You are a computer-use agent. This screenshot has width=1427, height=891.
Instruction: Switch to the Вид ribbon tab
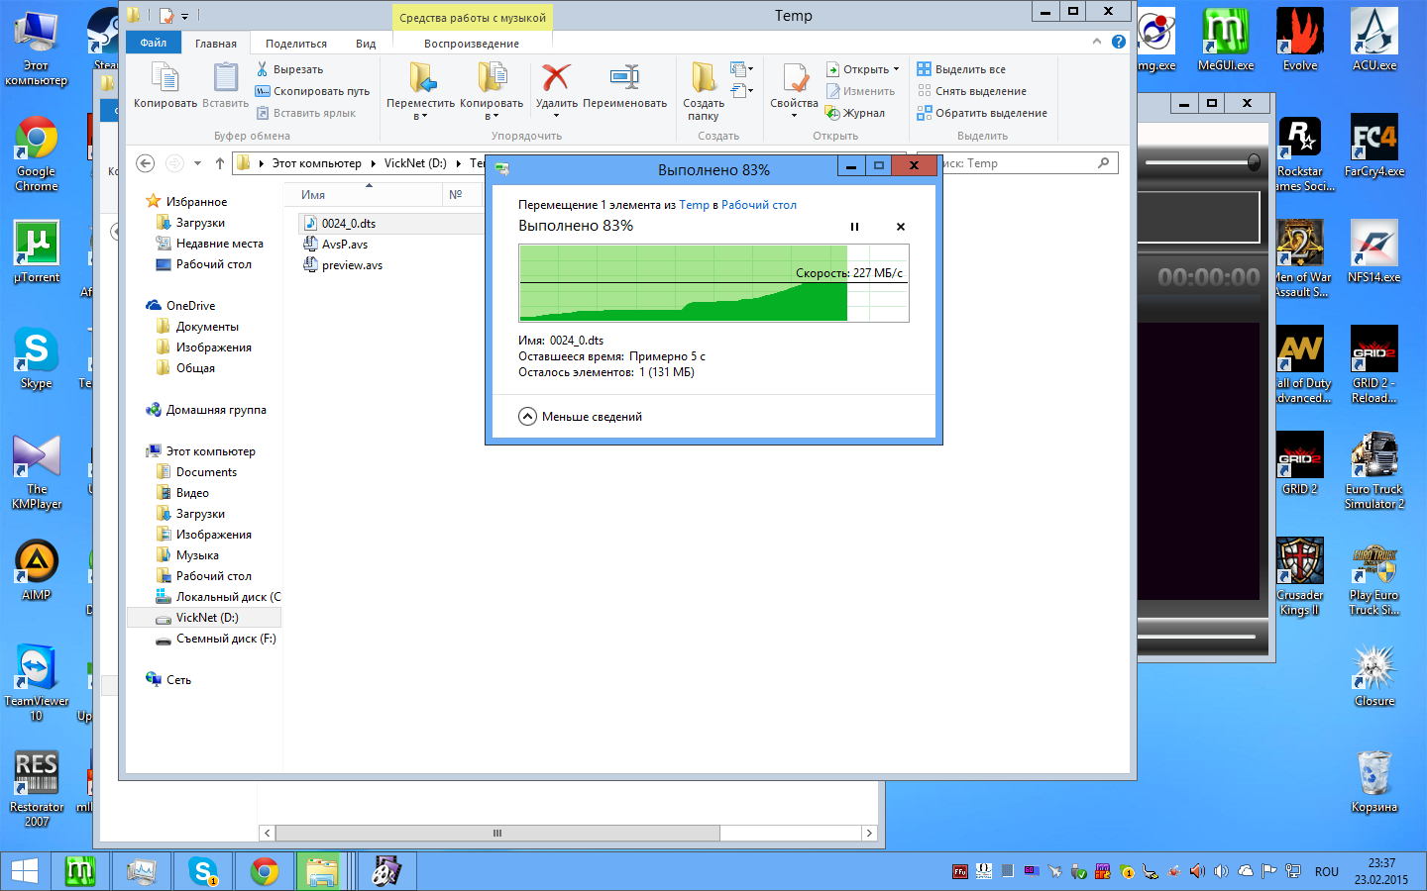(x=366, y=44)
